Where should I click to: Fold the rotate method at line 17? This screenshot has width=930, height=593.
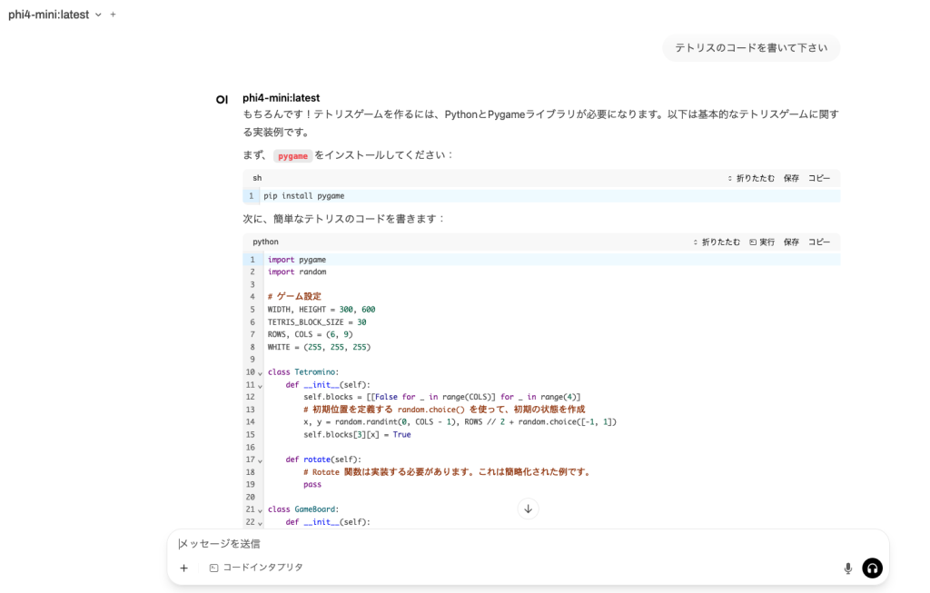point(260,460)
